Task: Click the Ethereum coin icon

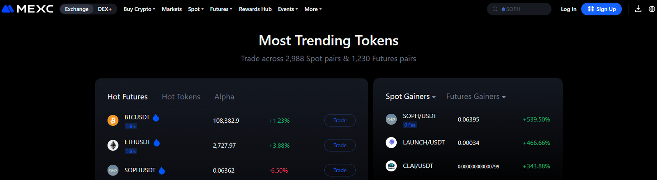Action: pos(113,145)
